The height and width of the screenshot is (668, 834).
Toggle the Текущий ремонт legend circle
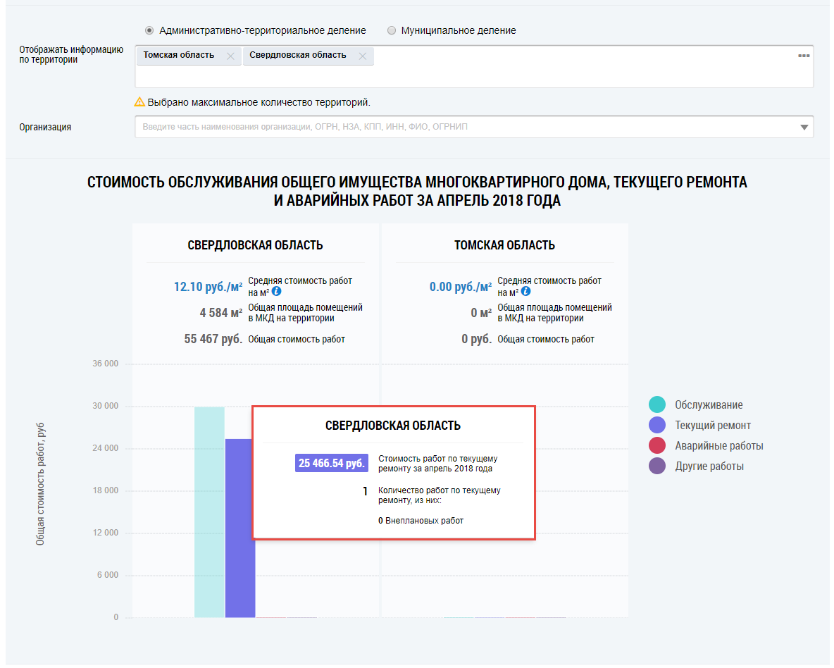pos(657,425)
